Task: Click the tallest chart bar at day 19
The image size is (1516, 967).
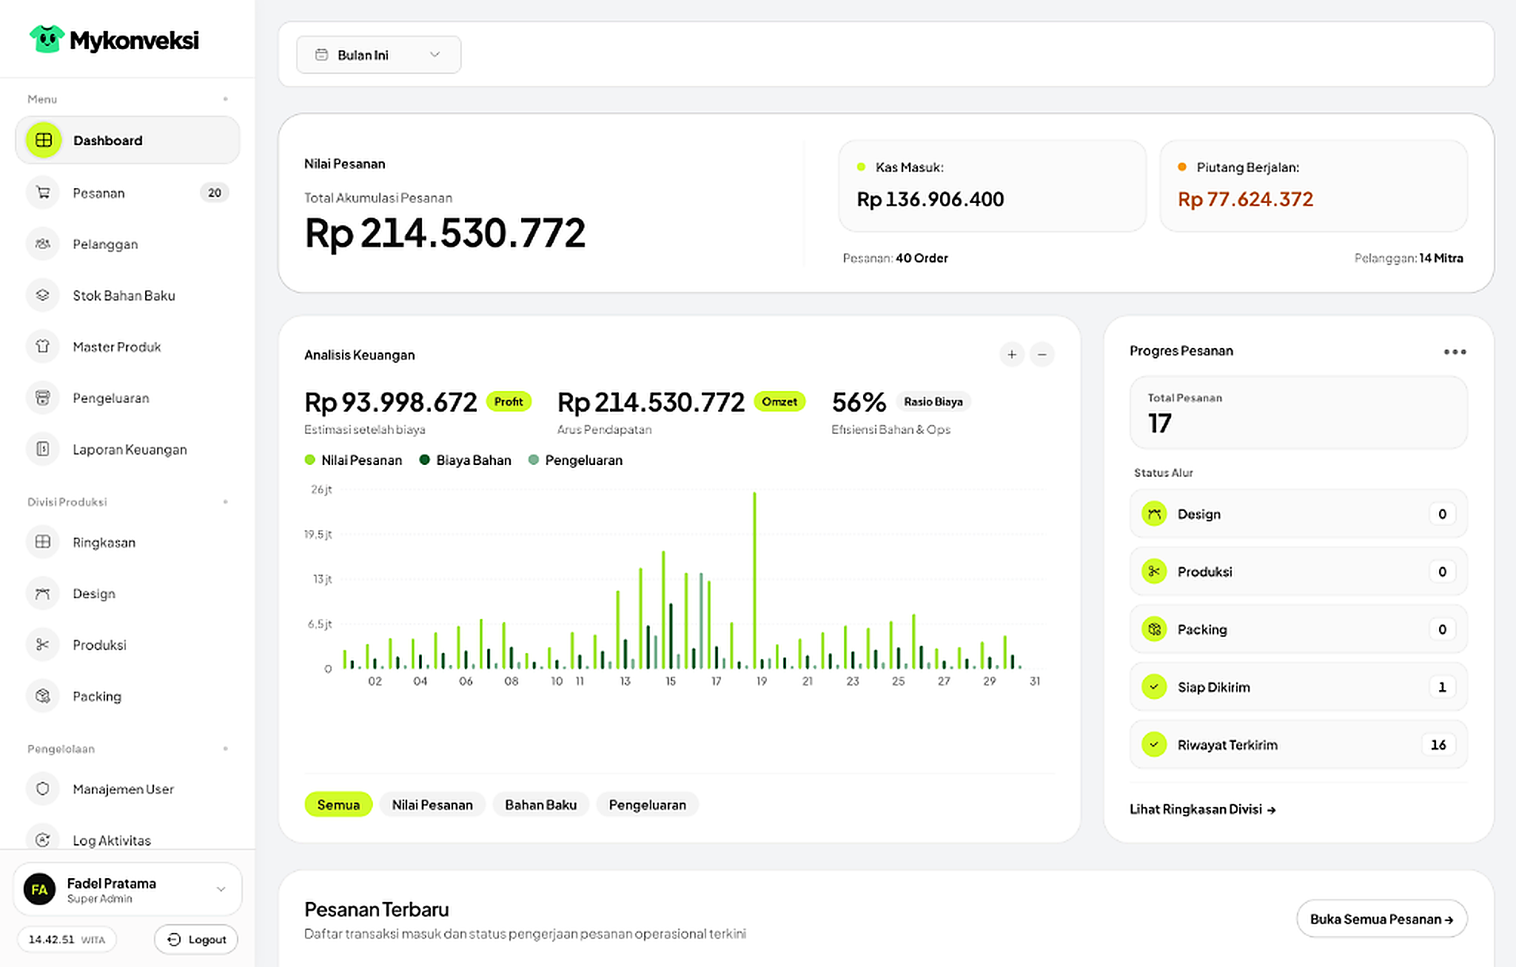Action: pos(754,580)
